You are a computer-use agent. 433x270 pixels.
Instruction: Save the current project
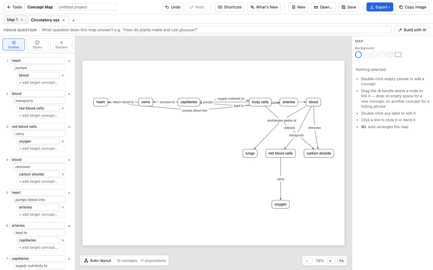348,7
